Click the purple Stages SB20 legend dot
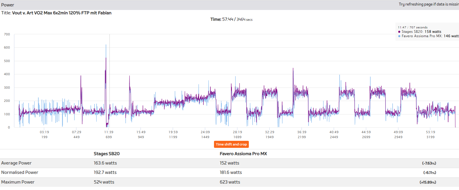Viewport: 459px width, 190px height. point(399,32)
